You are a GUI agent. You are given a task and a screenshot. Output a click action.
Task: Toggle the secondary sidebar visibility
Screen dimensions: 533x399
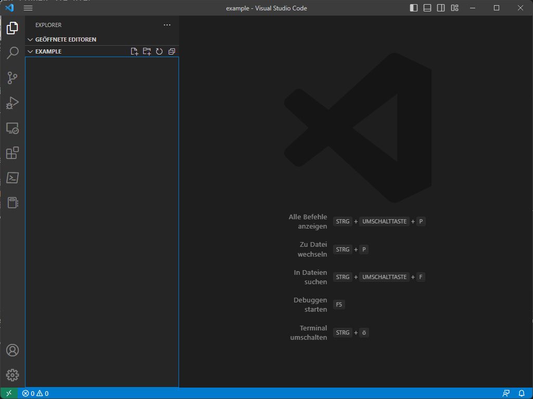(x=441, y=8)
